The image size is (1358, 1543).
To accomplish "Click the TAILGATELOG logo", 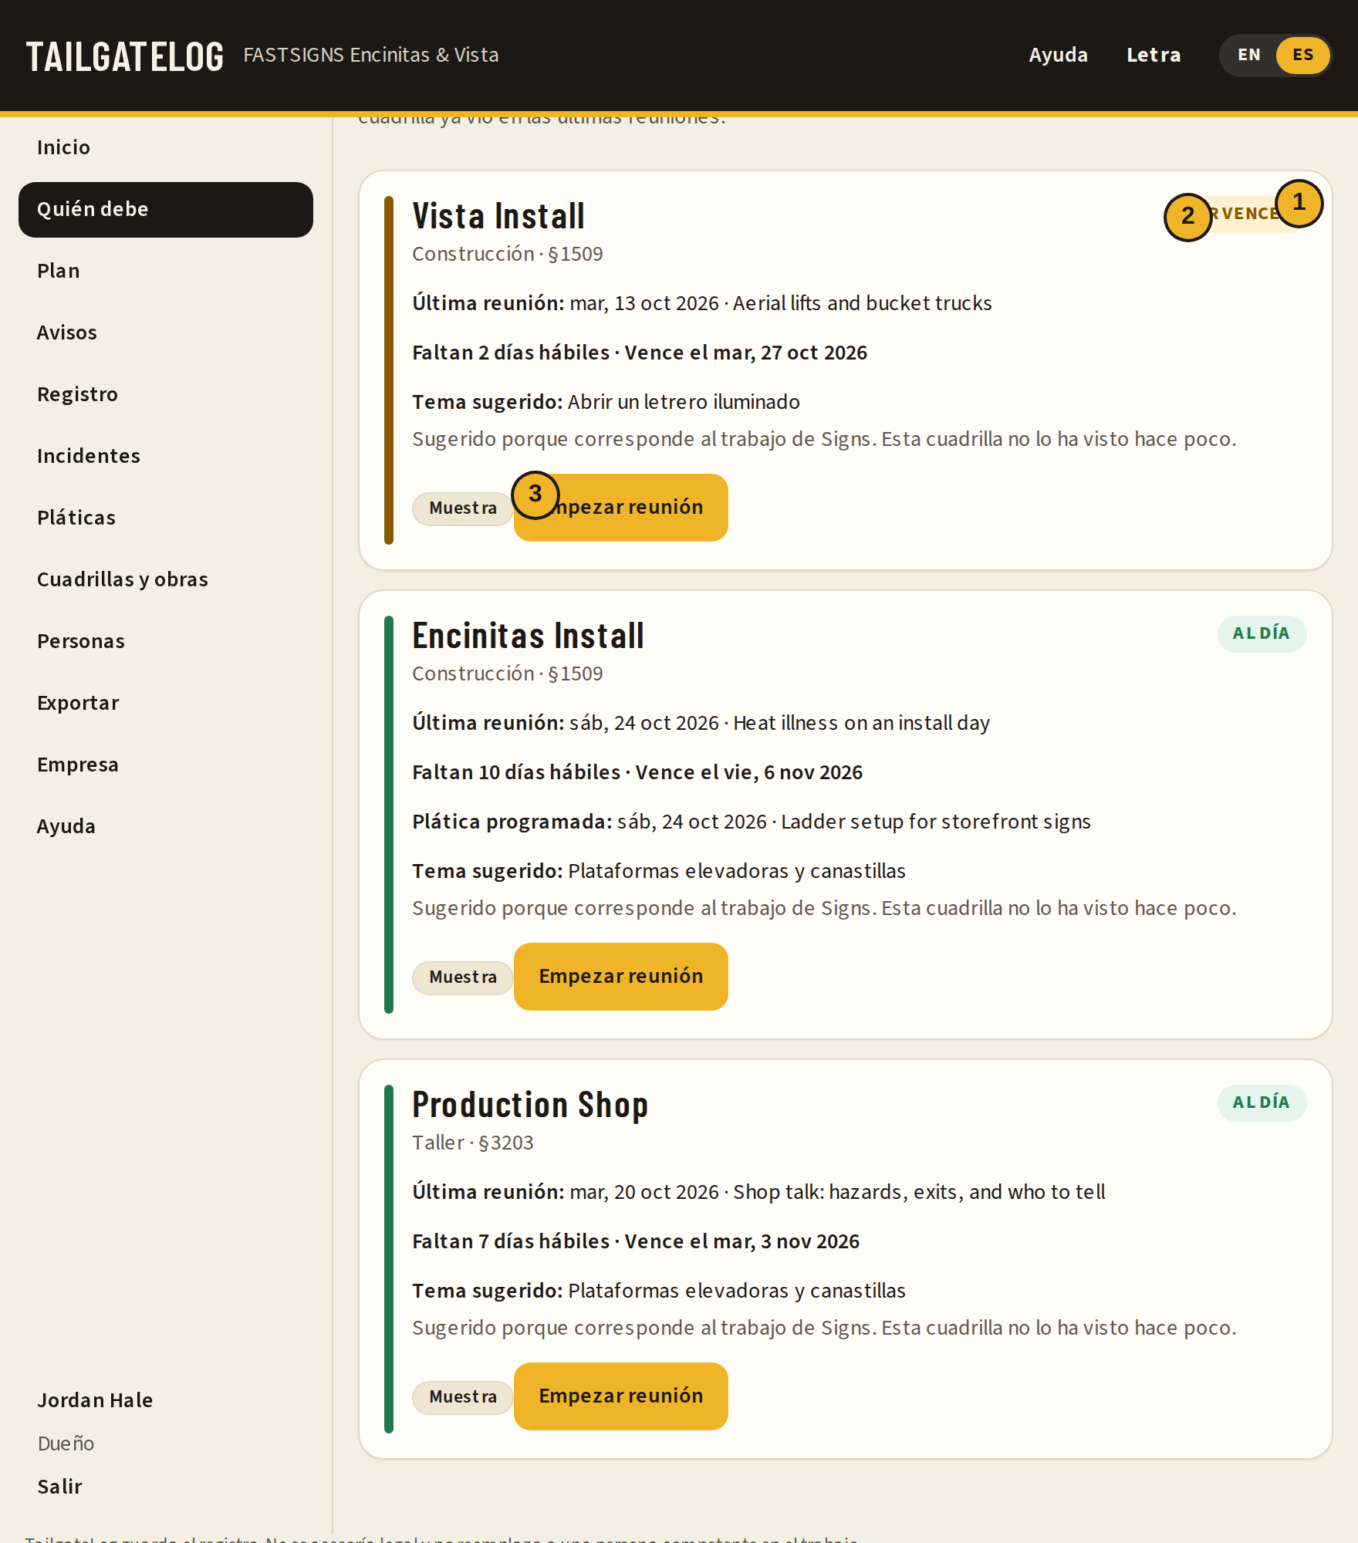I will (125, 56).
